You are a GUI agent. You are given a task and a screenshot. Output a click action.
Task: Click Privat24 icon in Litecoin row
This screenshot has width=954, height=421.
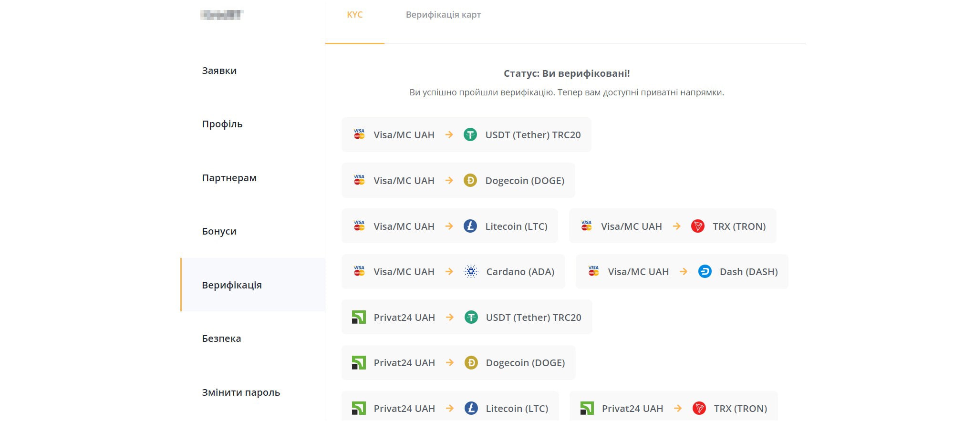359,408
